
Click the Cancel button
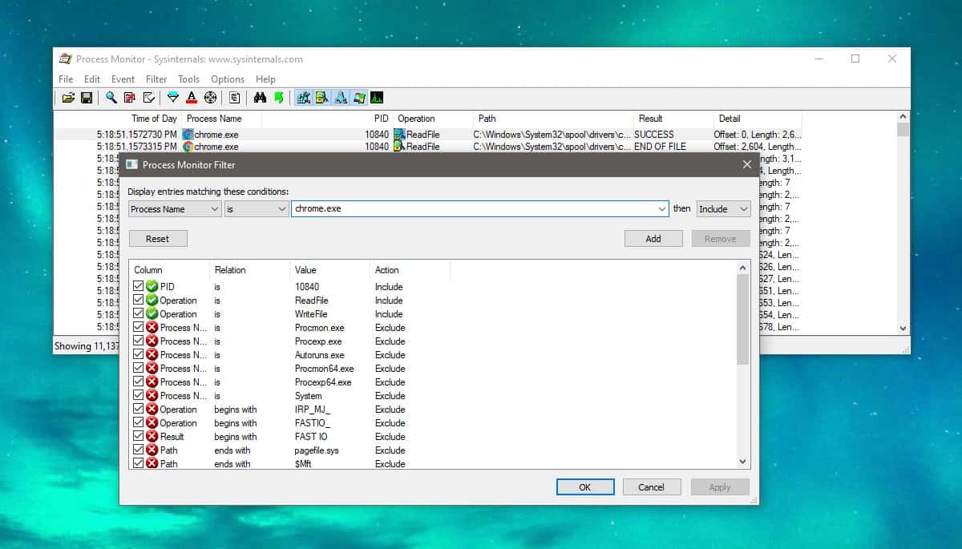651,486
